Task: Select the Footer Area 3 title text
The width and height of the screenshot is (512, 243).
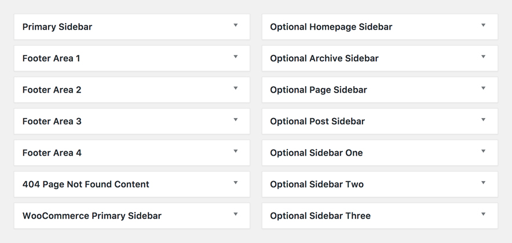Action: coord(52,122)
